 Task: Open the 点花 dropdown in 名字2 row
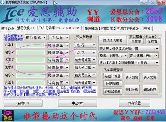[85, 52]
